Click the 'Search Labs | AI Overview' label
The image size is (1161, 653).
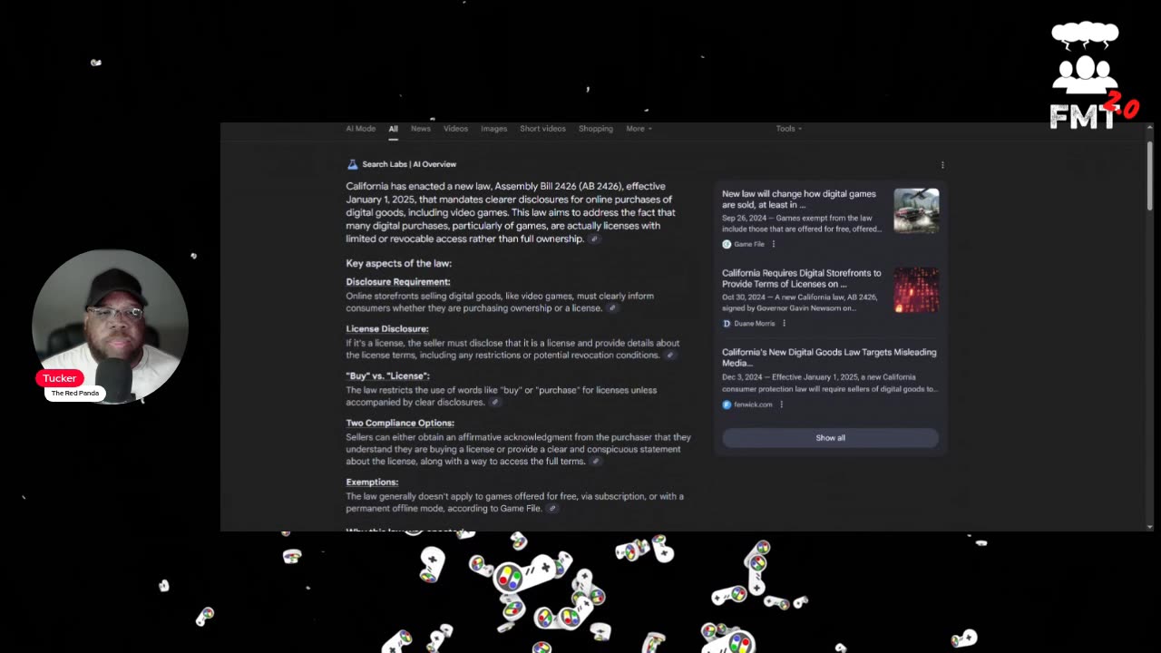click(409, 164)
